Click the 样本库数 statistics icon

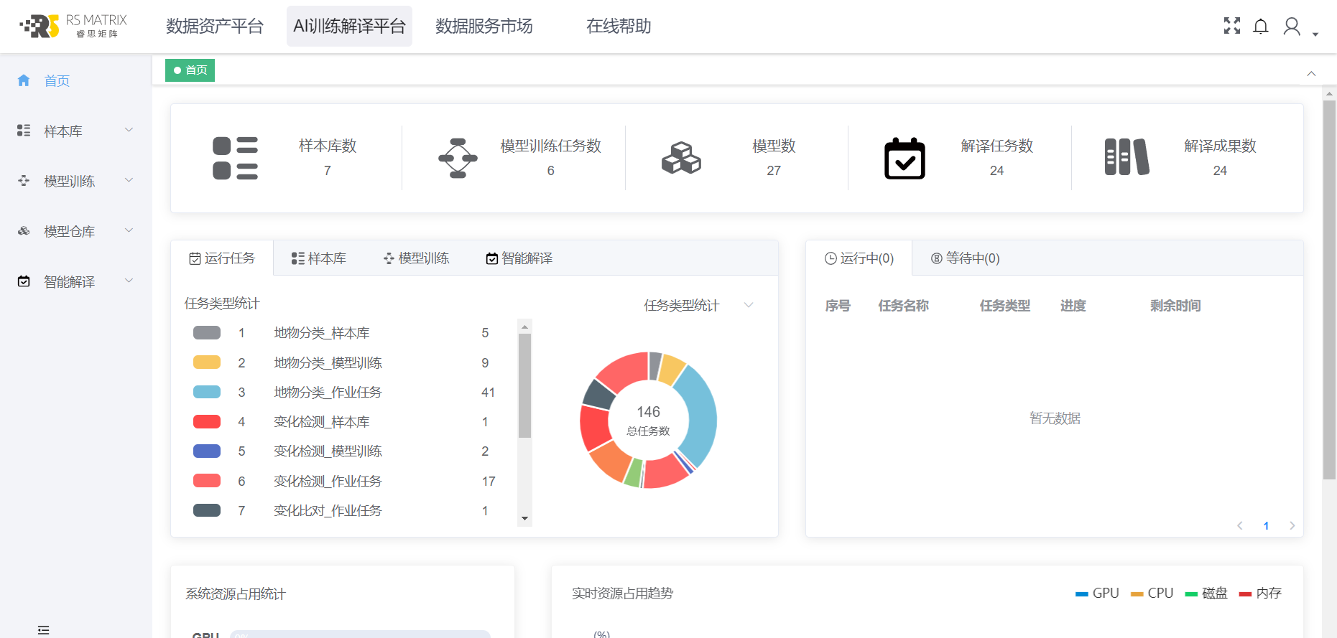[x=235, y=158]
